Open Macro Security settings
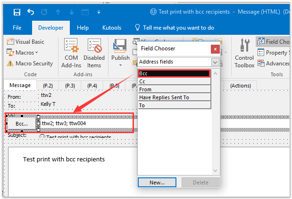This screenshot has height=199, width=292. tap(30, 64)
